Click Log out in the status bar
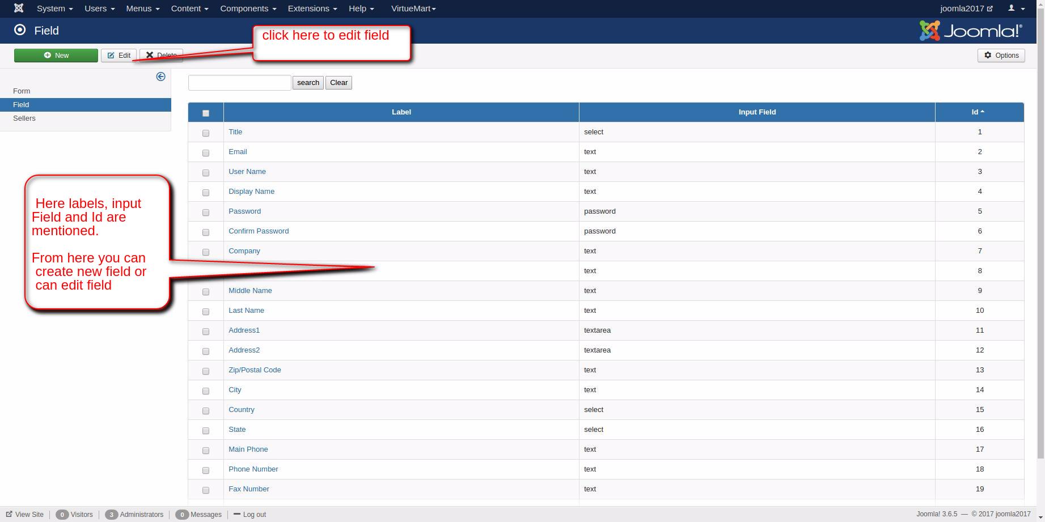The width and height of the screenshot is (1045, 522). pyautogui.click(x=249, y=515)
